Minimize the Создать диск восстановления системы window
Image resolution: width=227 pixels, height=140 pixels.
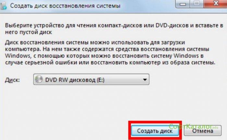183,4
